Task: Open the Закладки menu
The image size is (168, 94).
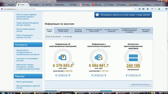Action: pos(26,1)
